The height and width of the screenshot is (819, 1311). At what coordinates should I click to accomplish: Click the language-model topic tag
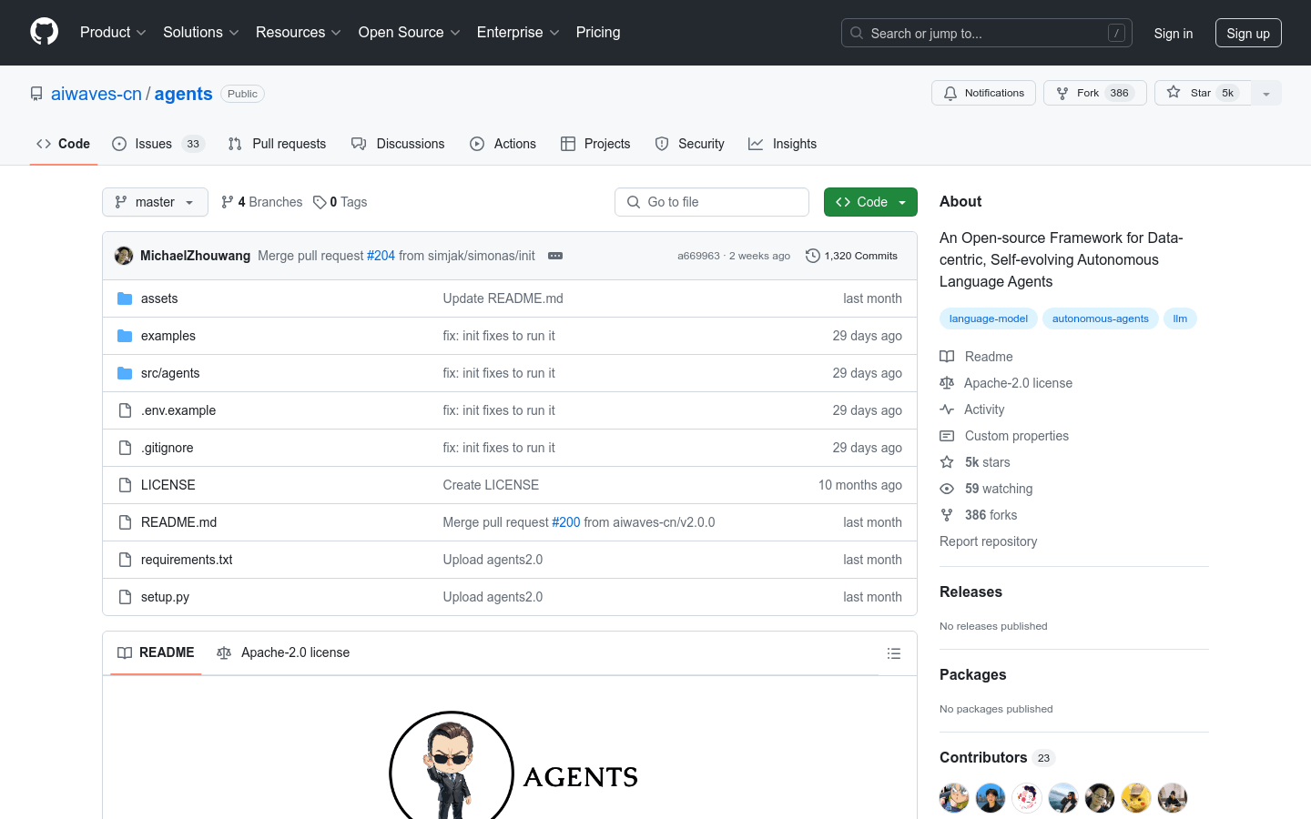pos(988,318)
